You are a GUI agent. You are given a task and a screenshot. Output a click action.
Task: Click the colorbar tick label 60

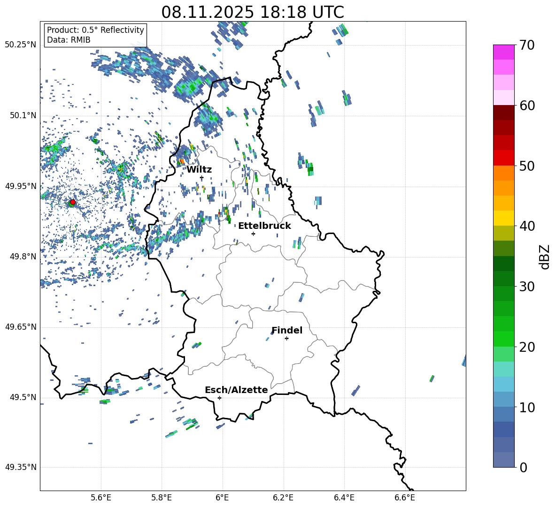coord(527,106)
